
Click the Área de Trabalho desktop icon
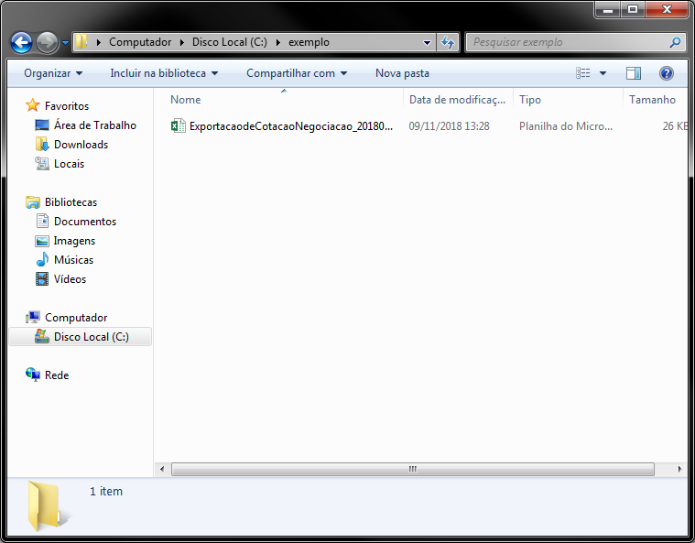tap(42, 125)
